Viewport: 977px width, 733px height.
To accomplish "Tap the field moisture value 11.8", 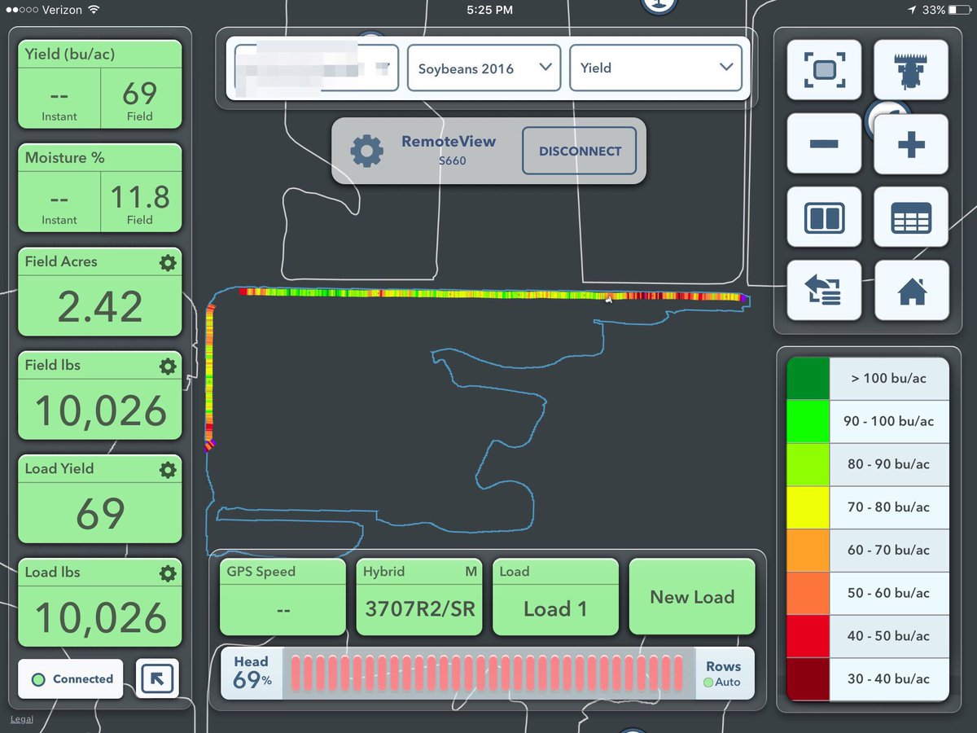I will [139, 196].
